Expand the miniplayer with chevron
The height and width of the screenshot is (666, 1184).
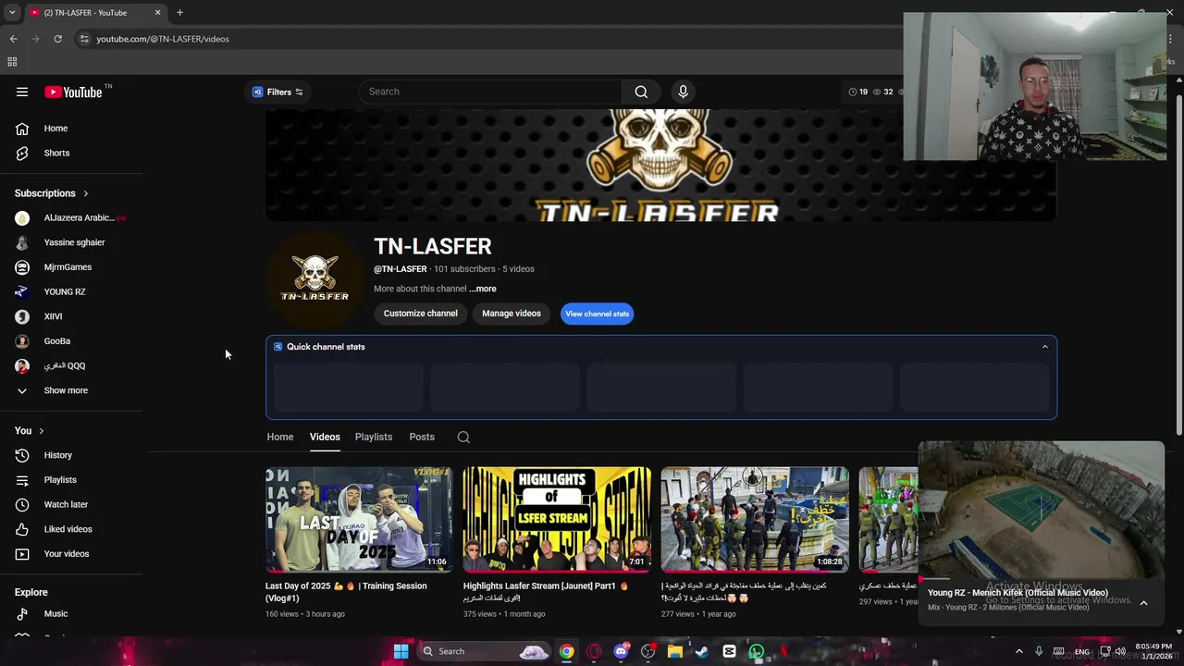pos(1143,603)
